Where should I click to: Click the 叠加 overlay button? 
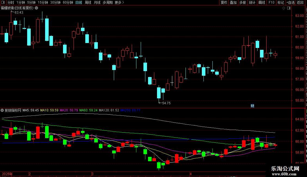pos(233,2)
